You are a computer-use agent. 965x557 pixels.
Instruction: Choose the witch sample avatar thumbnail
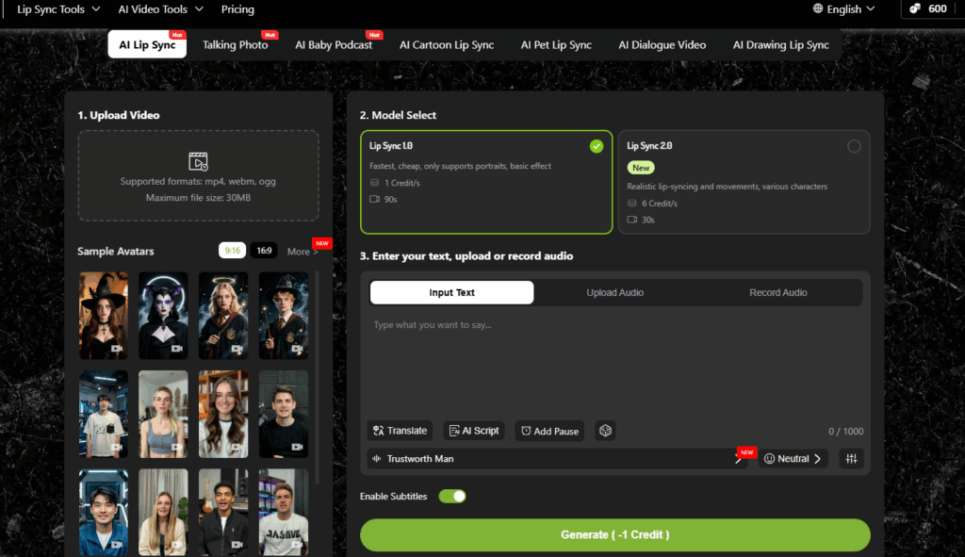pyautogui.click(x=103, y=315)
